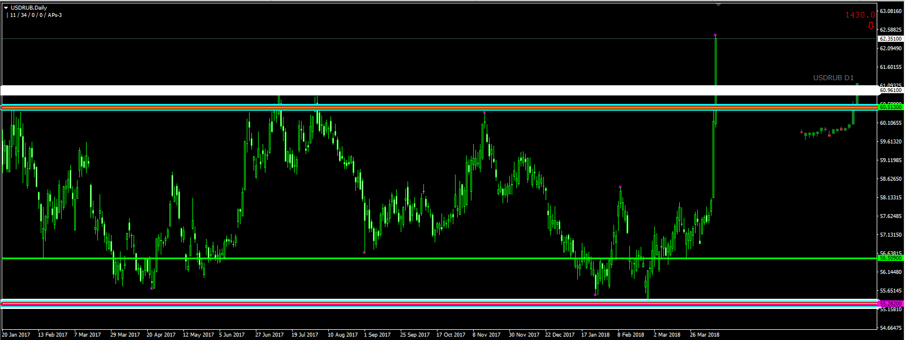Click the 8 Nov 2017 date label

[x=487, y=335]
